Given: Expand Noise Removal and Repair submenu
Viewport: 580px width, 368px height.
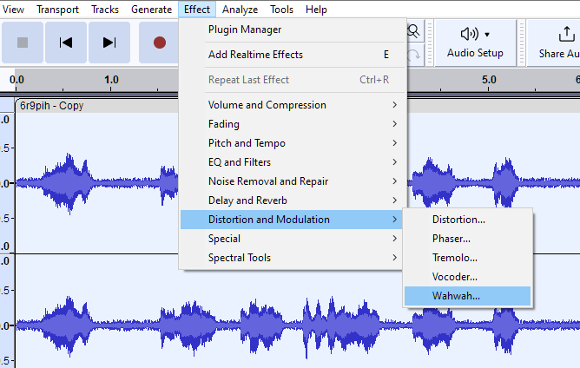Looking at the screenshot, I should [292, 181].
